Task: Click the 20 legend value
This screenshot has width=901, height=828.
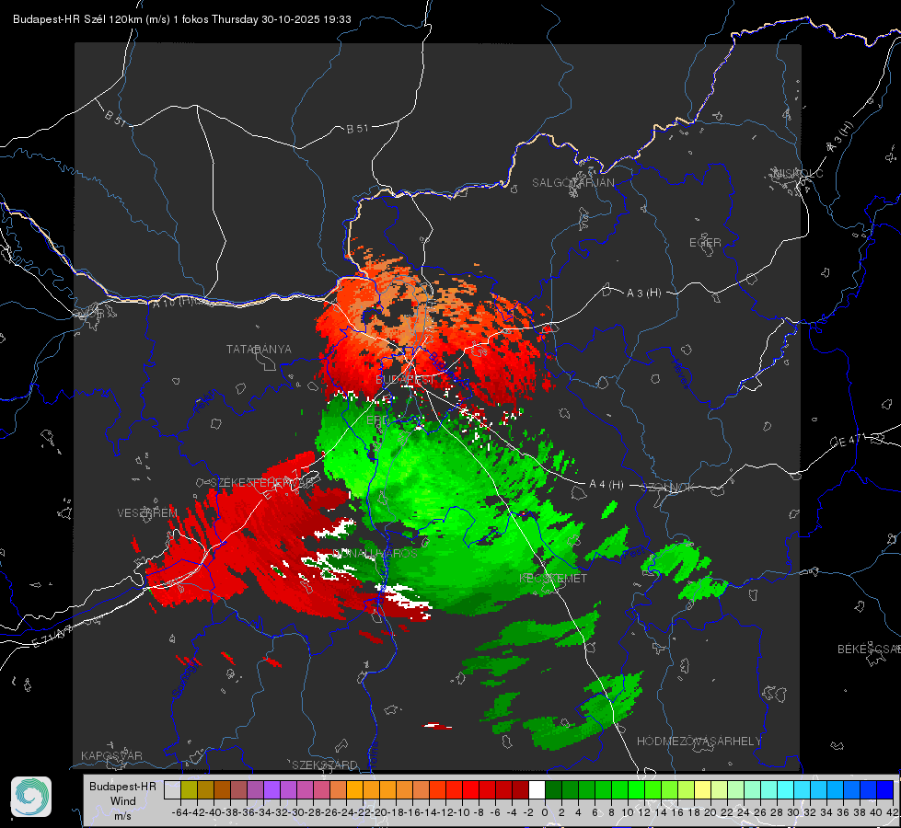Action: click(x=710, y=812)
